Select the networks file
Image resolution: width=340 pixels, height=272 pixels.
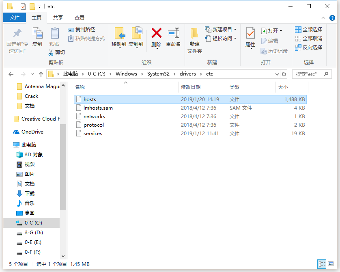190,116
